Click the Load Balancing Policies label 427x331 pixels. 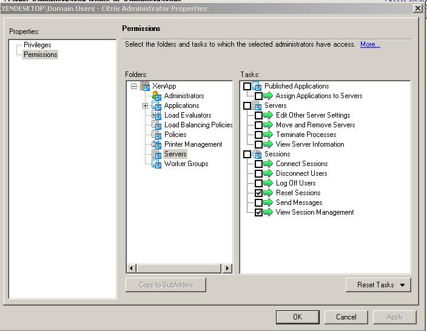(x=198, y=125)
